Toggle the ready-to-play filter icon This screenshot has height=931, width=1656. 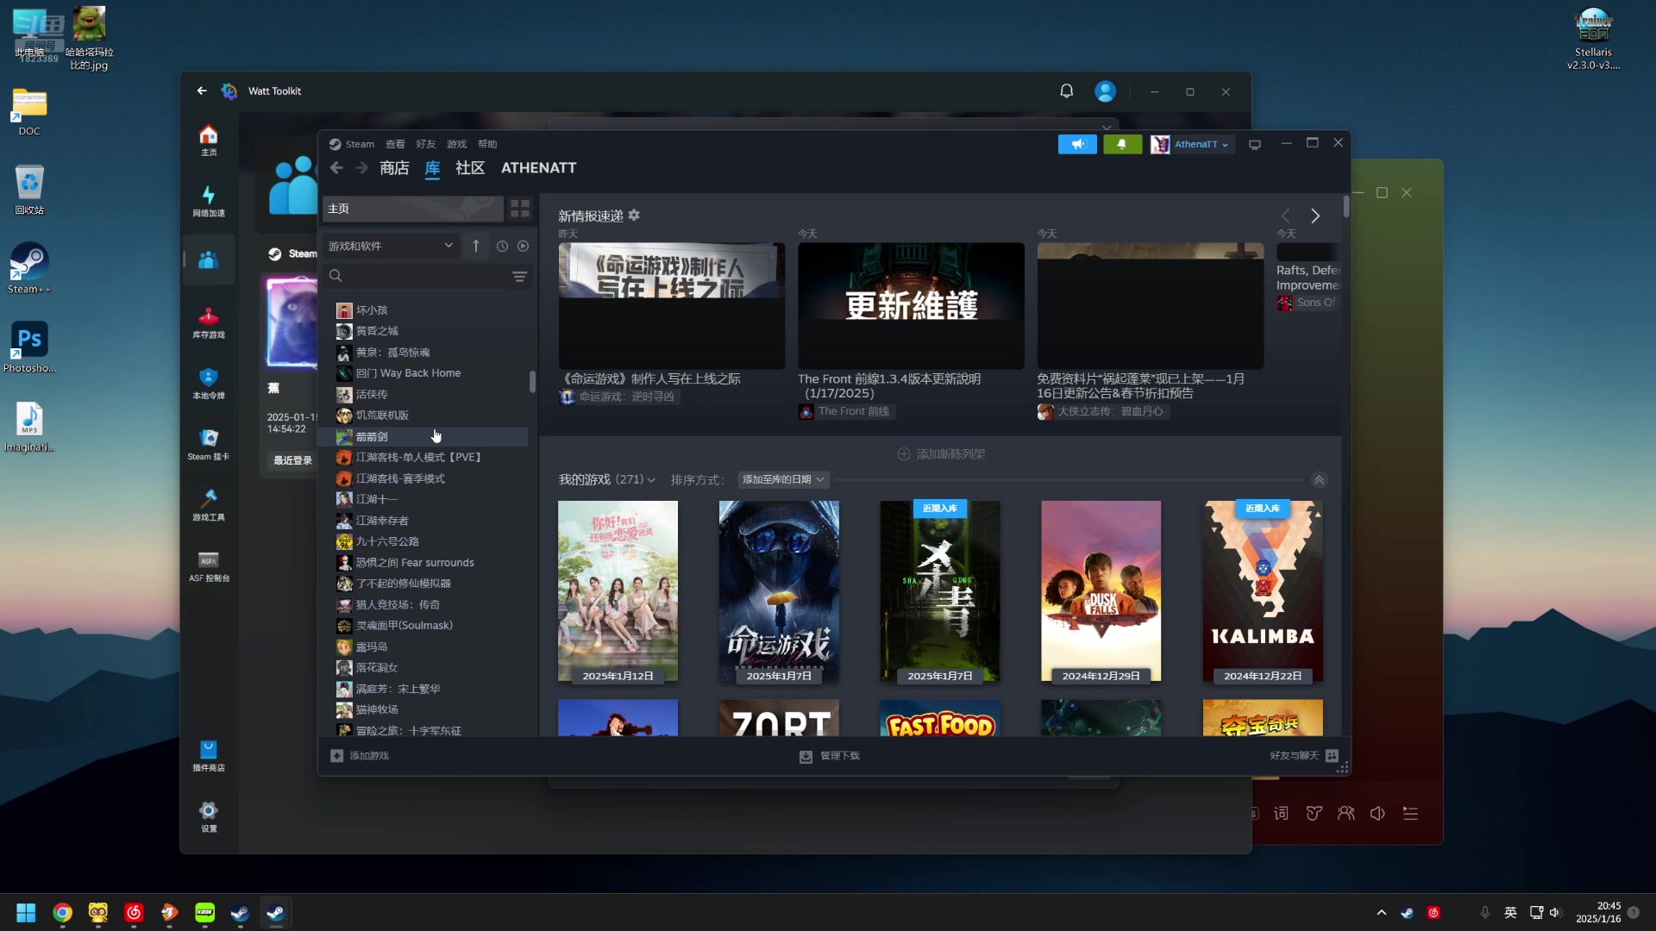click(523, 246)
